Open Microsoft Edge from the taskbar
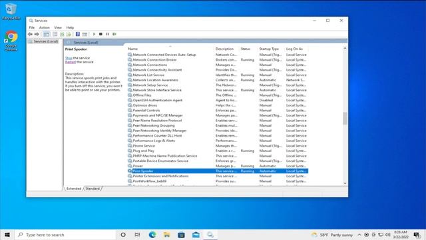Viewport: 426px width, 240px height. (152, 235)
